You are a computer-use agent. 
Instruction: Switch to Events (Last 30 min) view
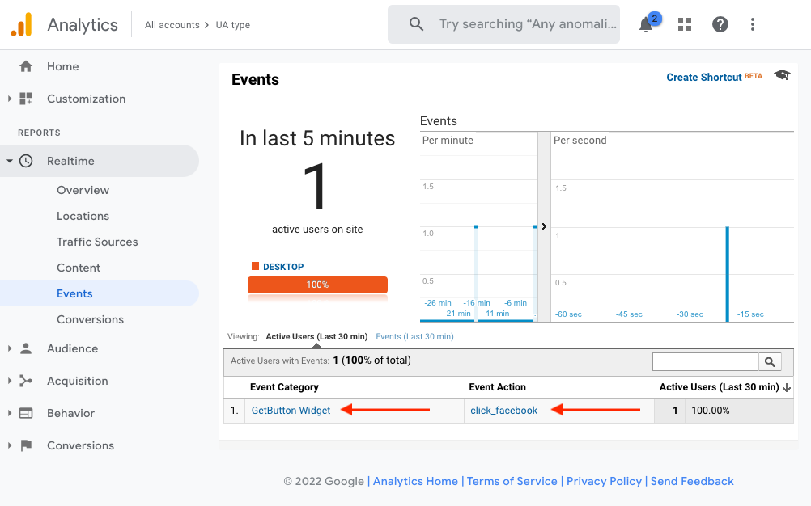tap(414, 336)
